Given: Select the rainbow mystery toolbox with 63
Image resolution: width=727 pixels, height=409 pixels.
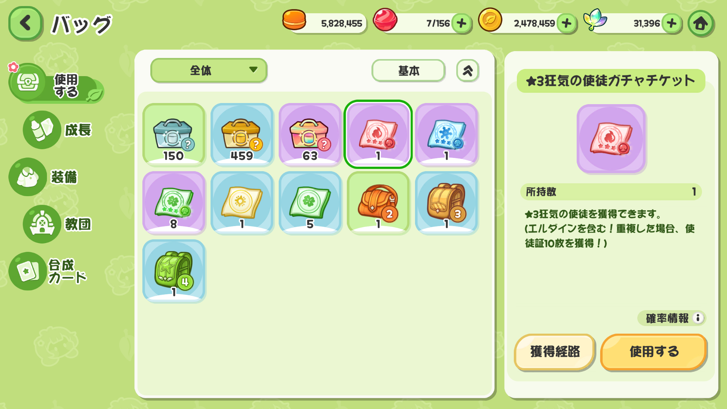Looking at the screenshot, I should click(310, 134).
